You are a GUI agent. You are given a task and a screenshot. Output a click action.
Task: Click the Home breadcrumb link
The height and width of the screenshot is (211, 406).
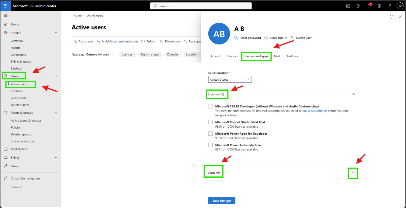point(78,15)
